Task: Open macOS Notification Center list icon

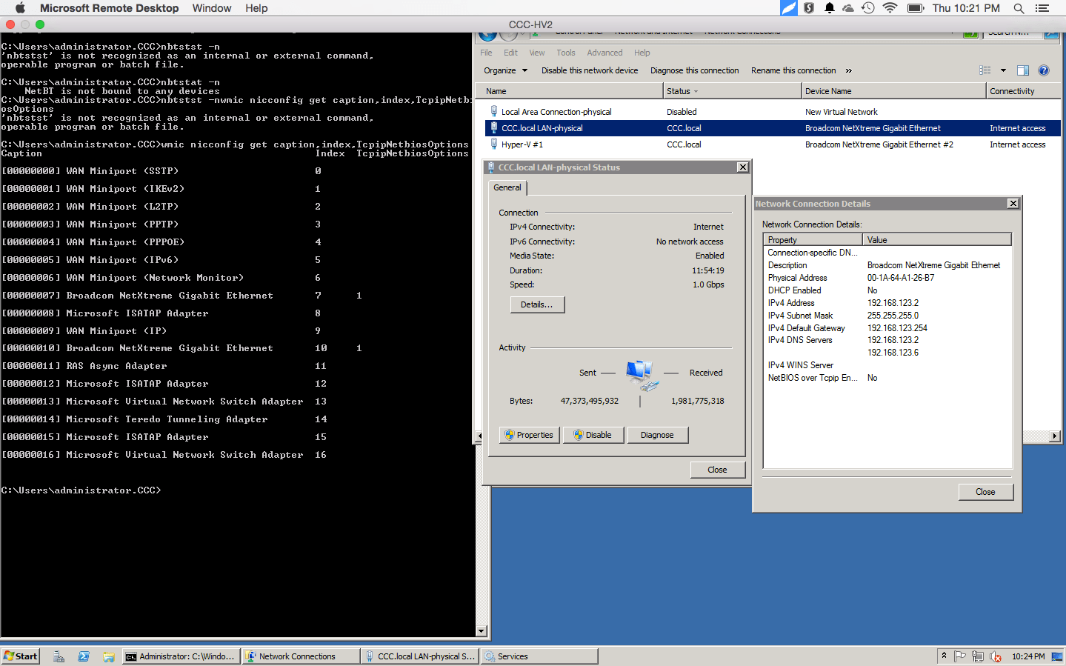Action: click(x=1042, y=8)
